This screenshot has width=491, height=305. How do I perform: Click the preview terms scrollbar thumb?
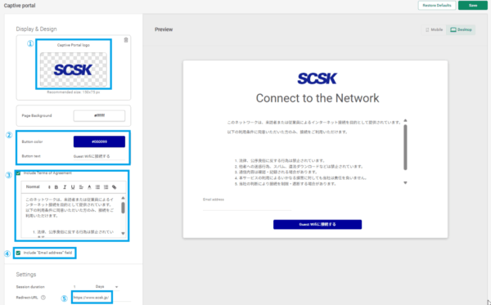pos(405,147)
